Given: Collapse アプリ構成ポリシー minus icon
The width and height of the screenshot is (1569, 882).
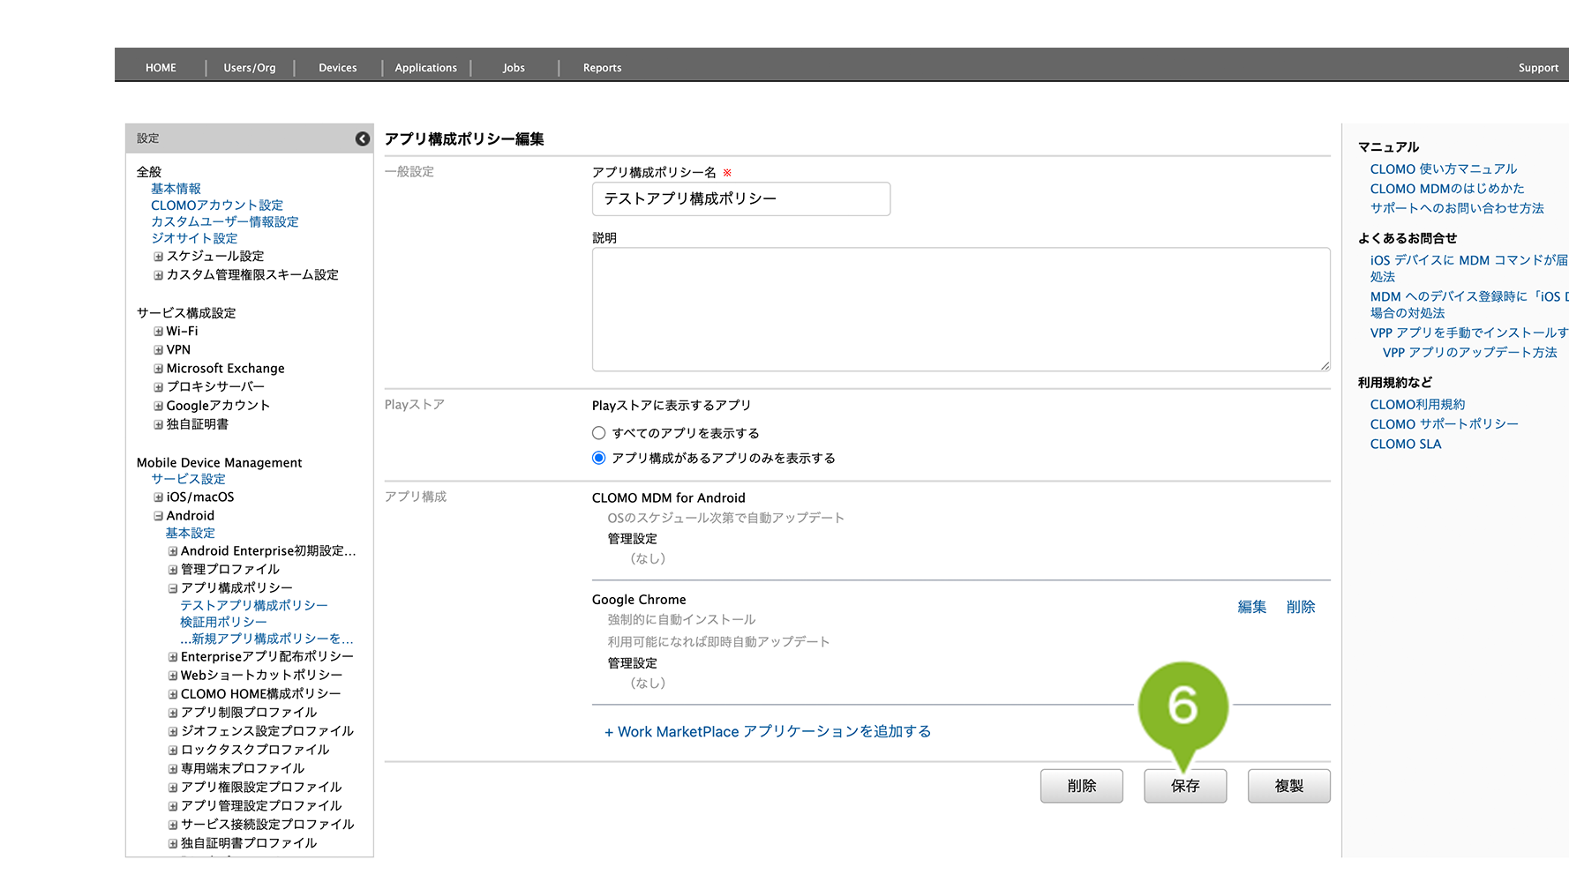Looking at the screenshot, I should pos(173,588).
